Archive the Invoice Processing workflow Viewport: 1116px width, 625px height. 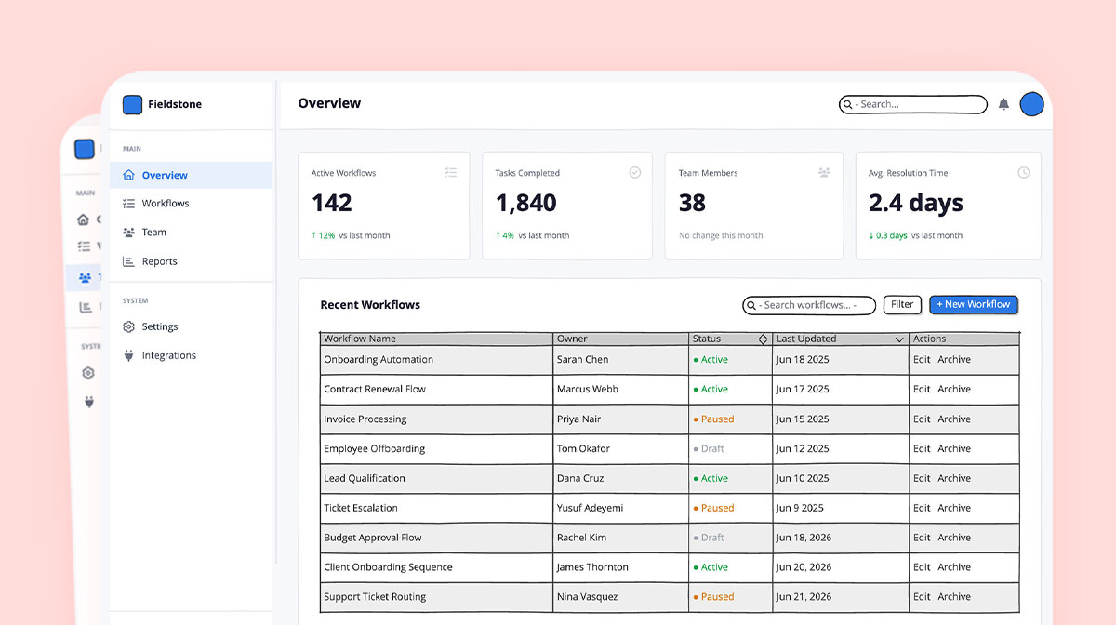pos(954,419)
